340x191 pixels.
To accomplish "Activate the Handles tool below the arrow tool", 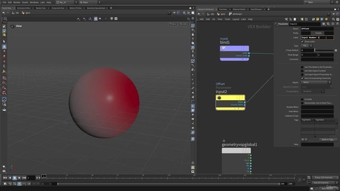I will (4, 47).
